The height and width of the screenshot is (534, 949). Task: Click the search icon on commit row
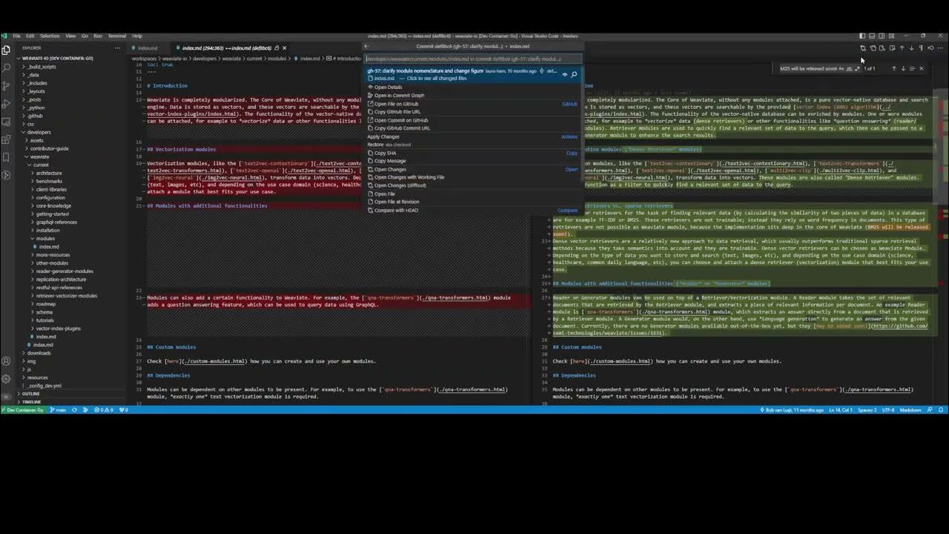click(574, 74)
